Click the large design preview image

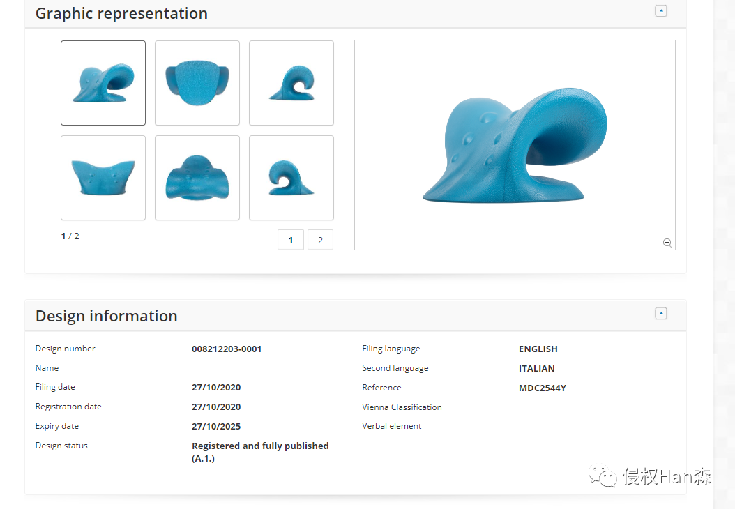515,145
